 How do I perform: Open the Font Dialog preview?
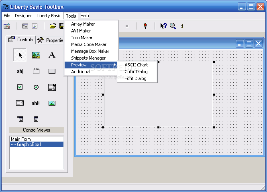tap(137, 78)
